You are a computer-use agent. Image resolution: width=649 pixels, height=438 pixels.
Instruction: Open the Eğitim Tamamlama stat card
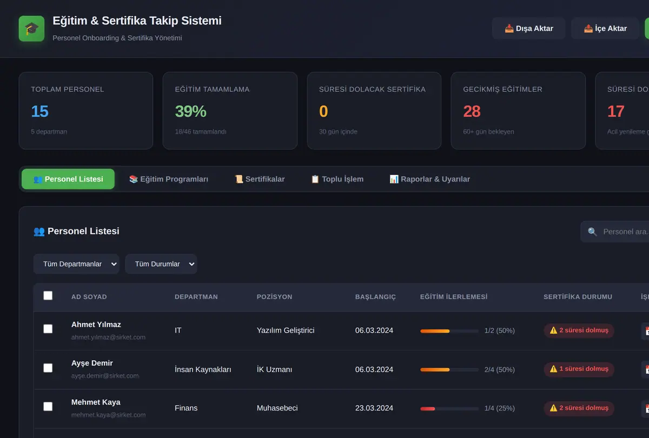point(230,111)
